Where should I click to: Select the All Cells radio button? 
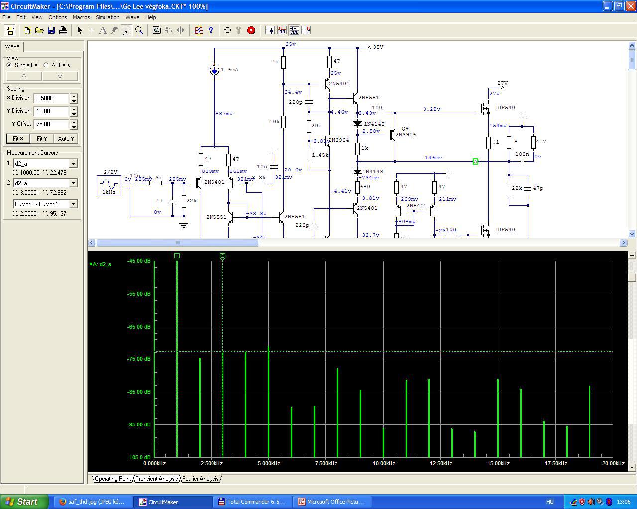tap(46, 65)
